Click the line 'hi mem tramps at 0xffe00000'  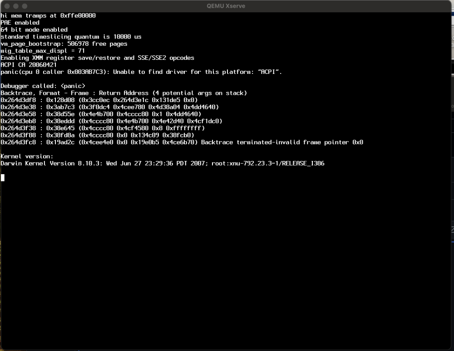click(48, 15)
